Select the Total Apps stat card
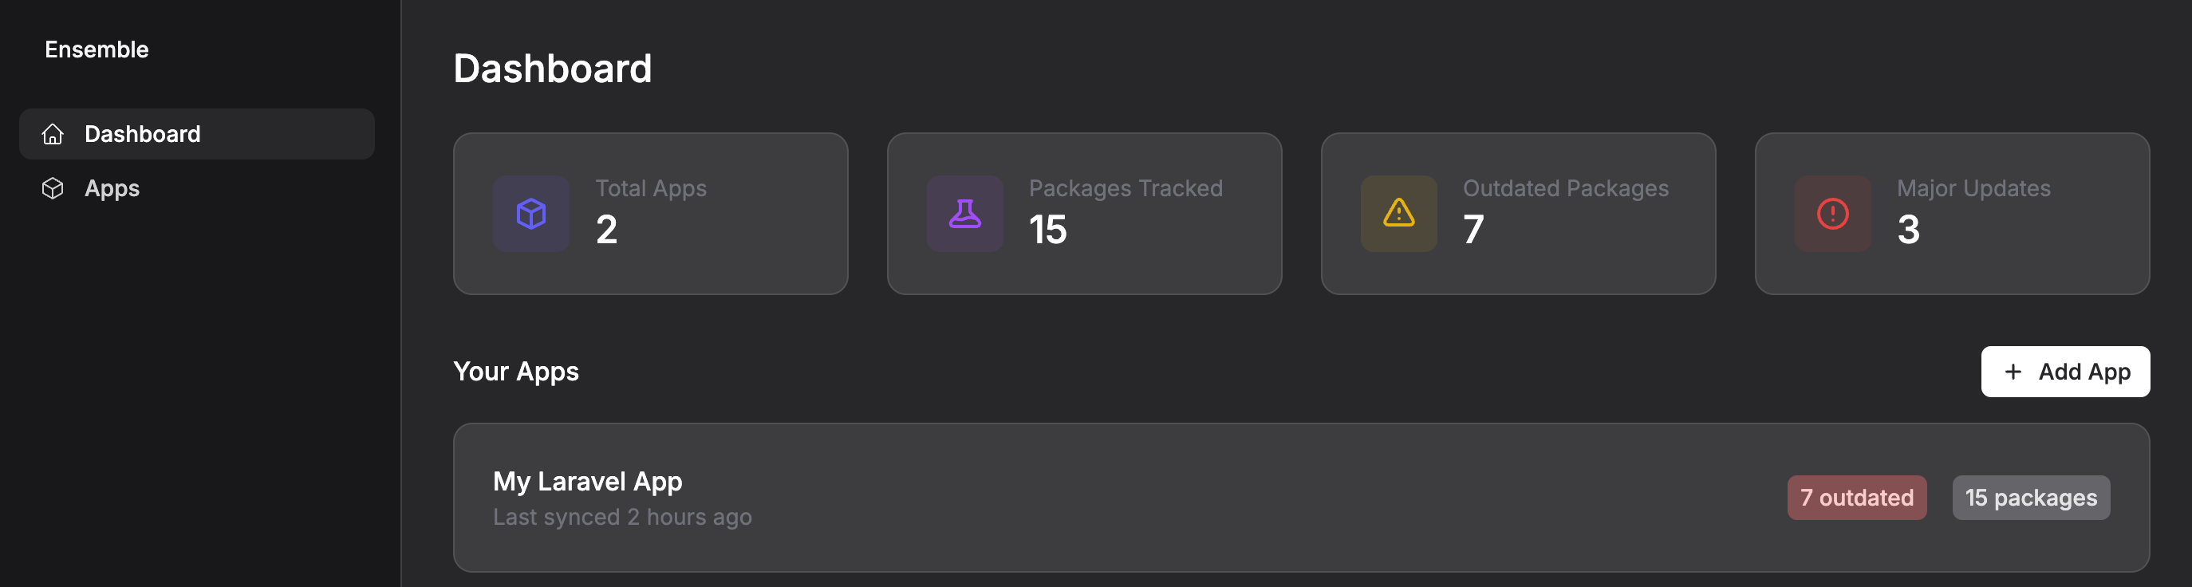Screen dimensions: 2192x587 [651, 214]
